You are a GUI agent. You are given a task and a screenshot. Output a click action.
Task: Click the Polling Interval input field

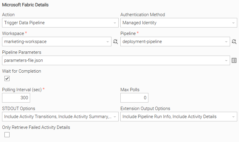[16, 98]
